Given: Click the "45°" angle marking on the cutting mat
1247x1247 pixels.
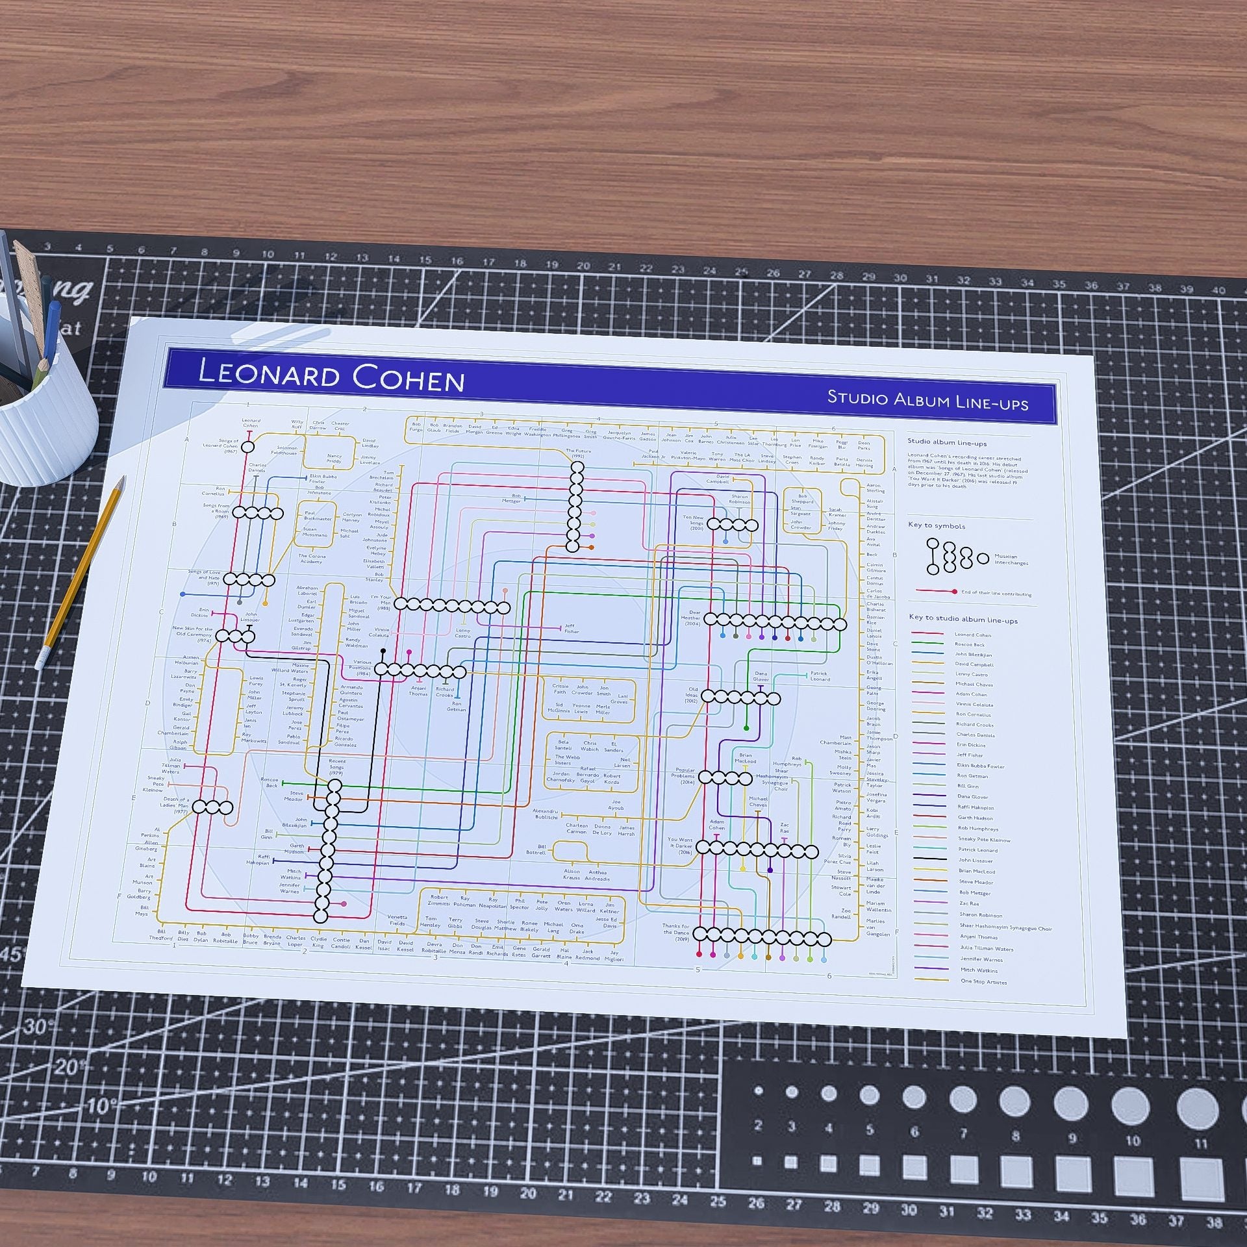Looking at the screenshot, I should (x=14, y=955).
